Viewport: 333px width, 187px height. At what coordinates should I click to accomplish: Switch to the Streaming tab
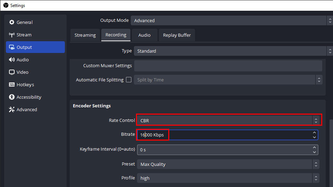(x=85, y=35)
